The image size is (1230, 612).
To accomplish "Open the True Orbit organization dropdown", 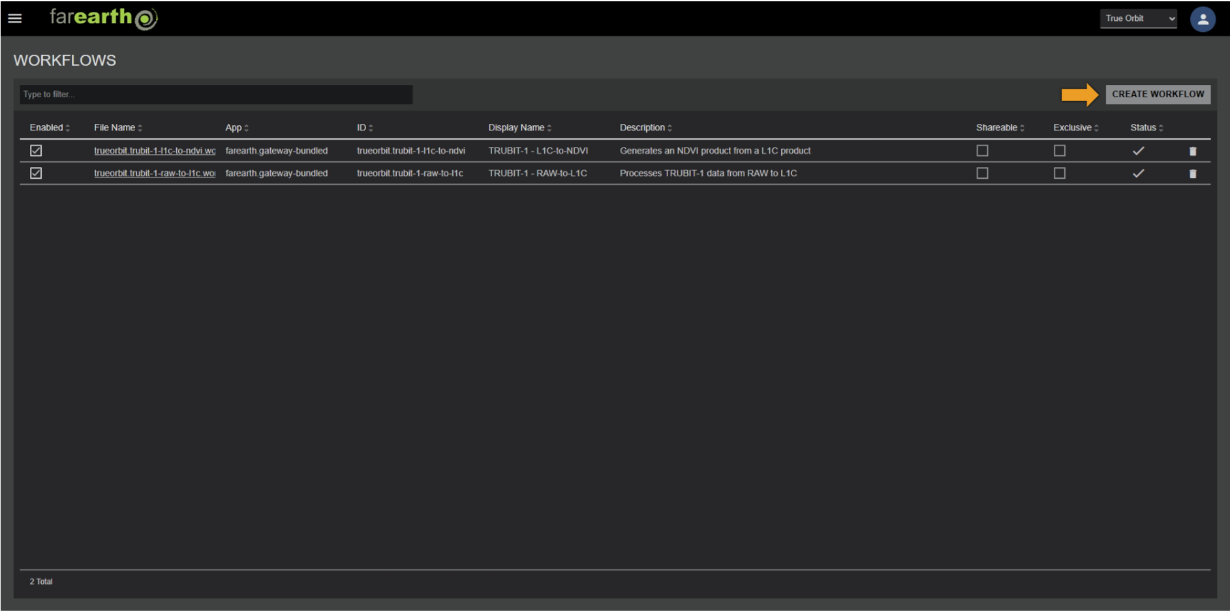I will 1138,18.
